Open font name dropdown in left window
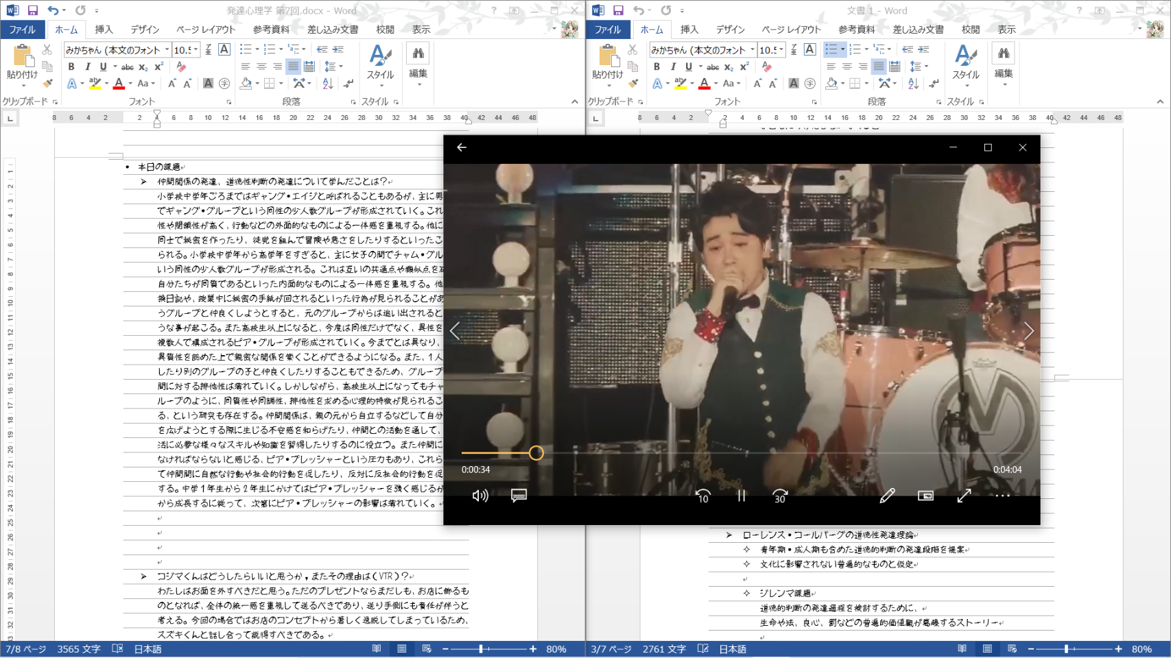The height and width of the screenshot is (658, 1171). (x=167, y=50)
